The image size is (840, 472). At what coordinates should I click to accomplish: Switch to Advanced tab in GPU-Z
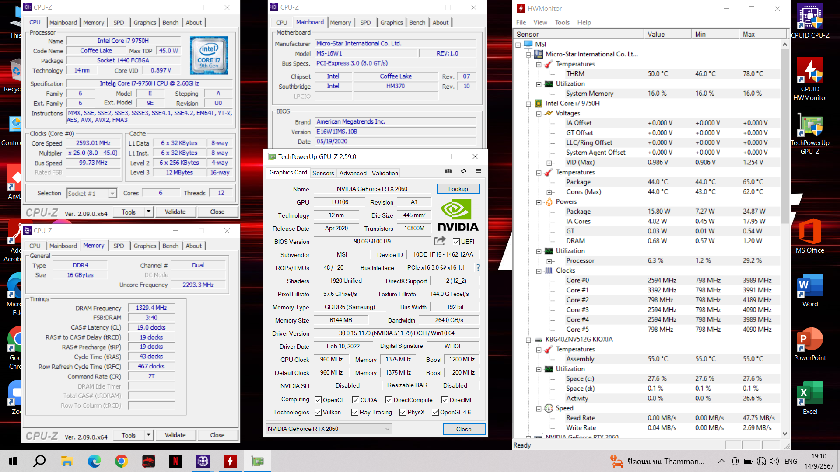(353, 173)
